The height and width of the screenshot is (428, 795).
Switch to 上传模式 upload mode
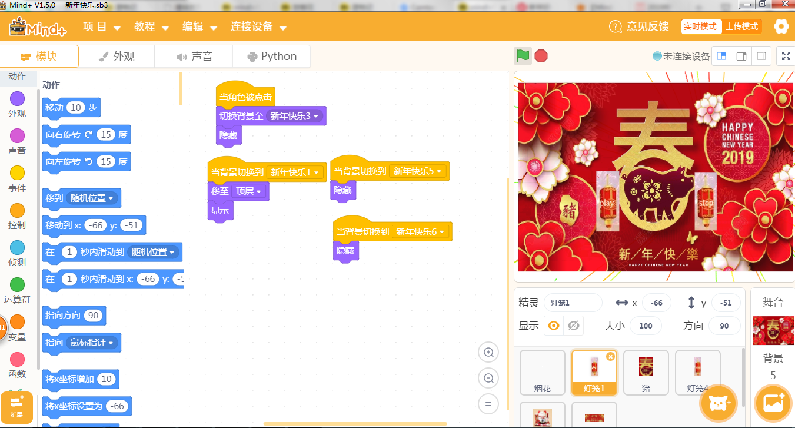point(741,26)
